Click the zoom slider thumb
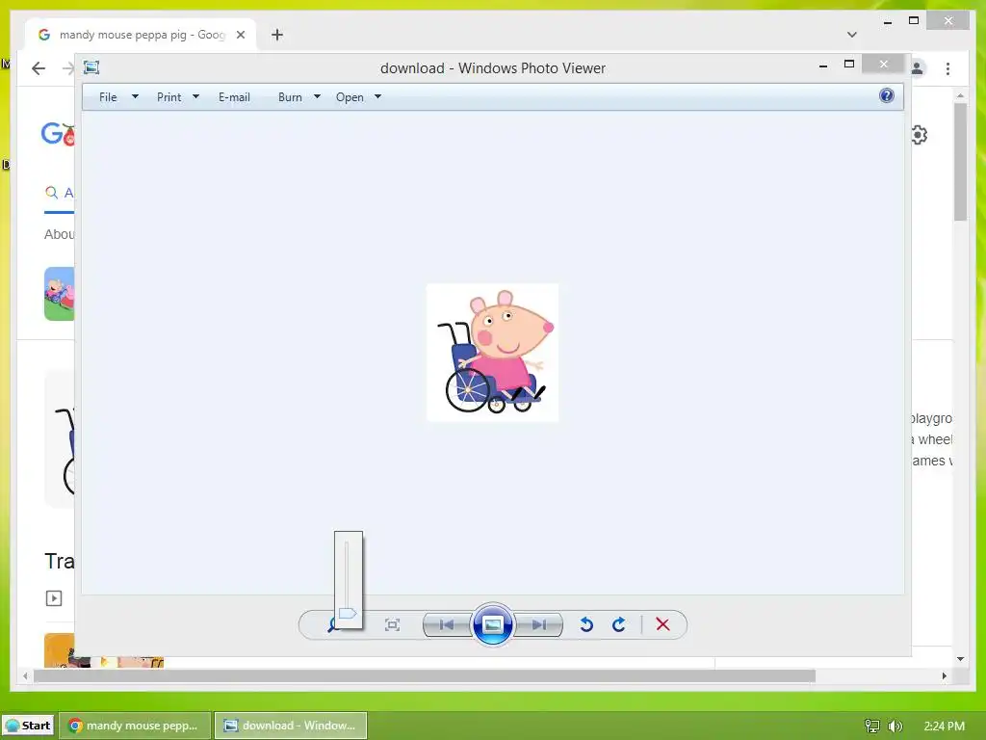The image size is (986, 740). [x=347, y=613]
